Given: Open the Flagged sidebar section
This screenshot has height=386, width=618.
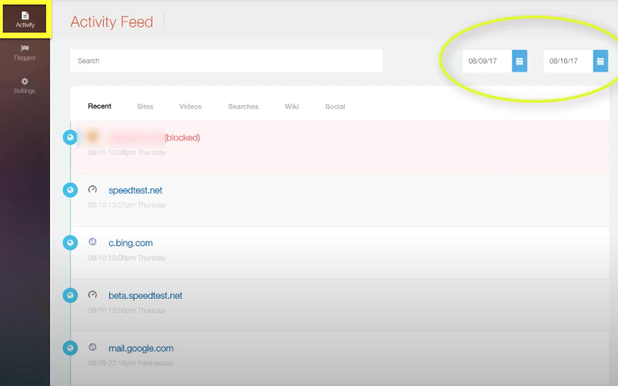Looking at the screenshot, I should [x=25, y=52].
